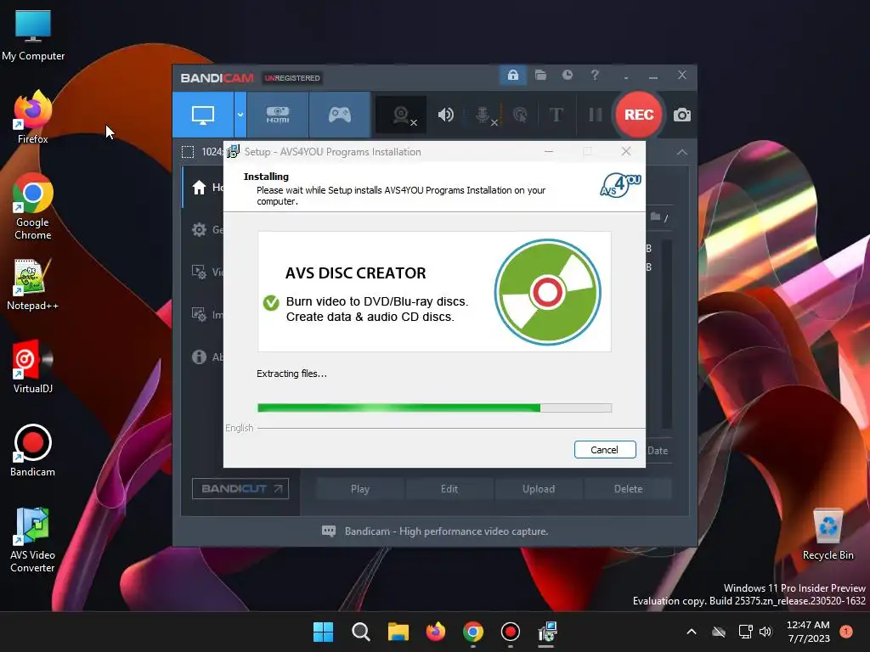Open the Image settings tab
Screen dimensions: 870x652
[x=203, y=314]
